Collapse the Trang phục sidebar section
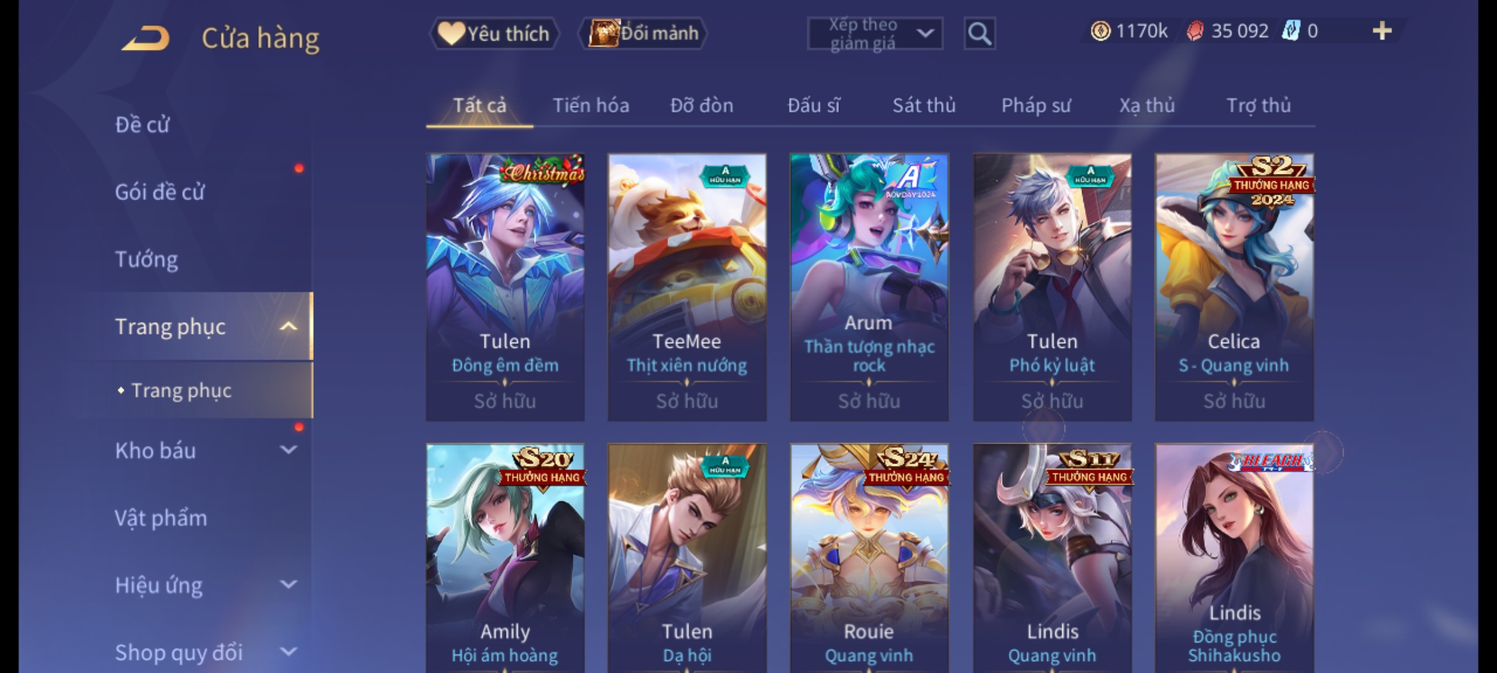The image size is (1497, 673). pyautogui.click(x=288, y=327)
